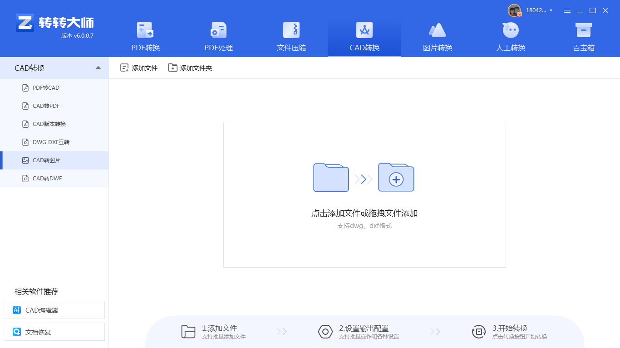Viewport: 620px width, 348px height.
Task: Open CAD转DWF in the sidebar
Action: [x=54, y=179]
